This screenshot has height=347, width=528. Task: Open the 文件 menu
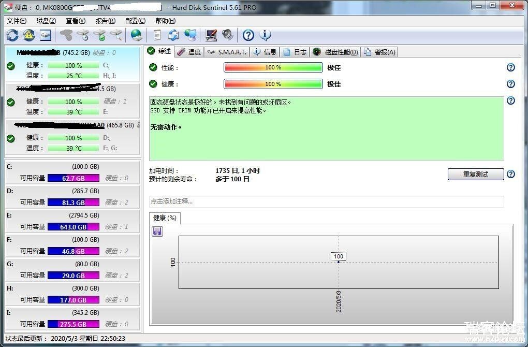click(17, 21)
